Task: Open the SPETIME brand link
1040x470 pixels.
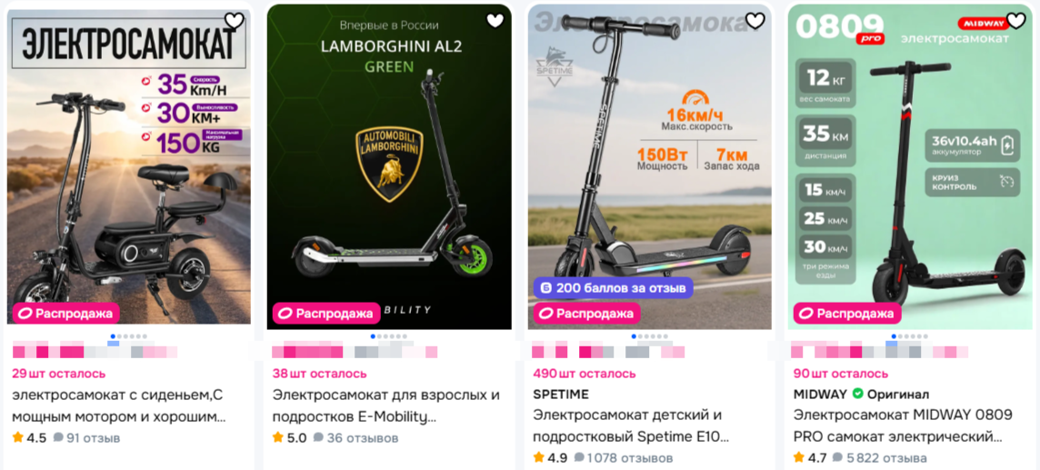Action: (x=561, y=395)
